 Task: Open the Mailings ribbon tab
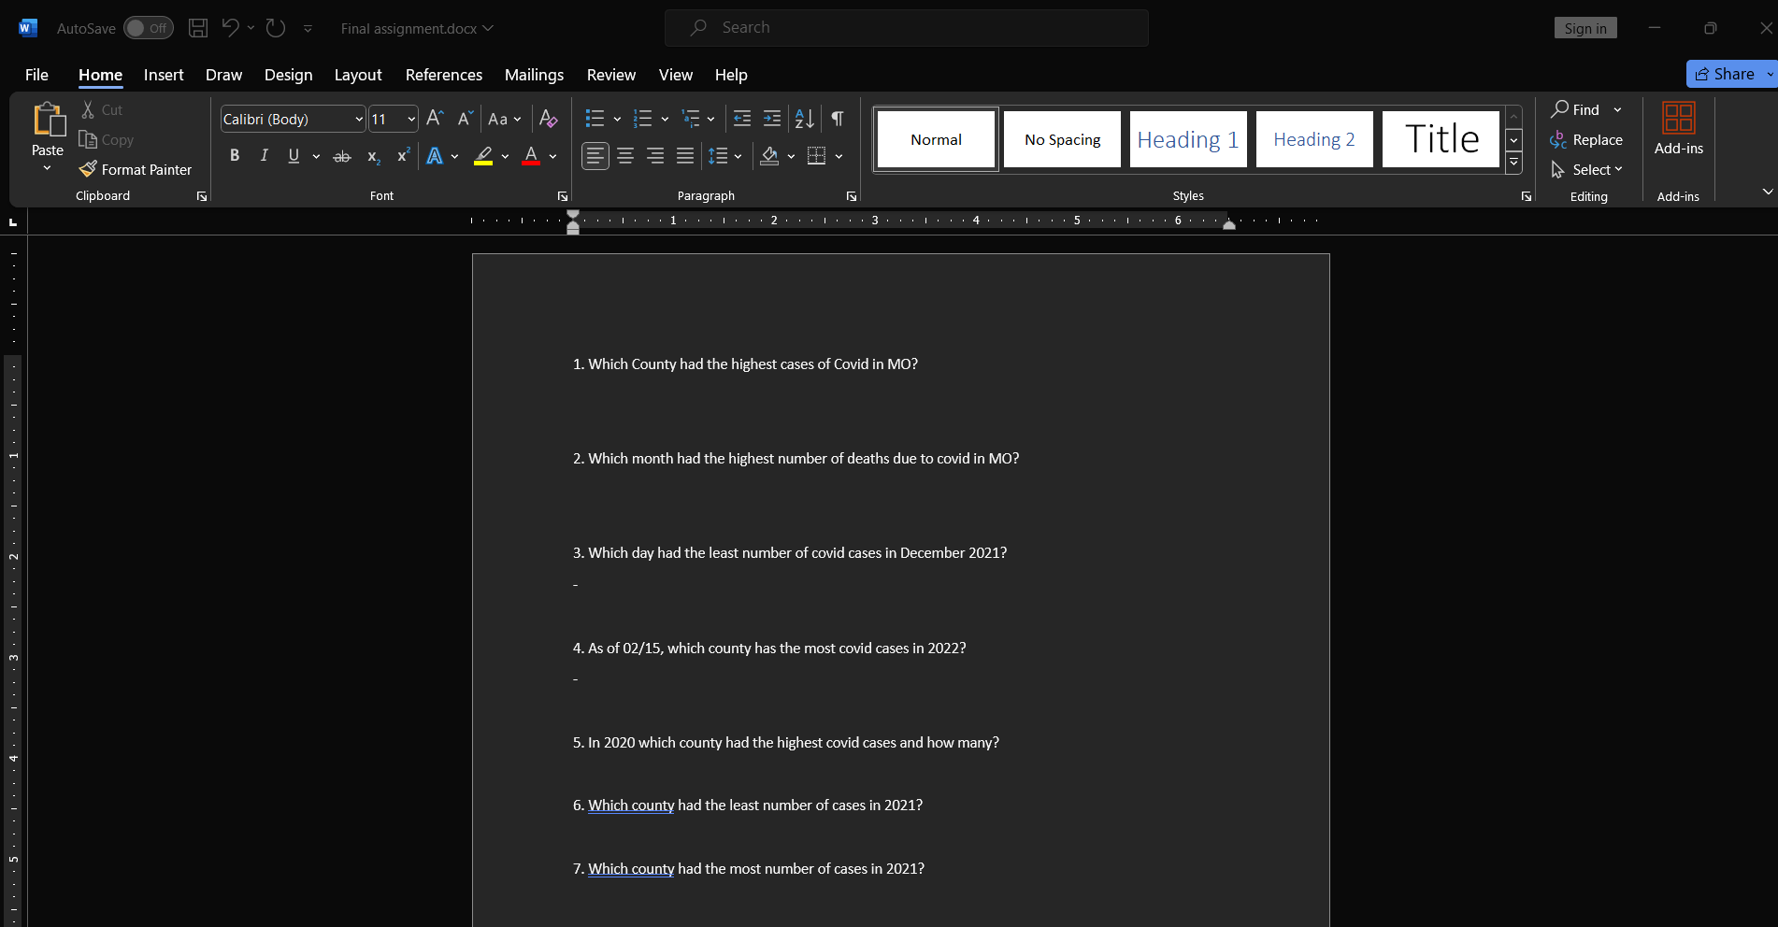pyautogui.click(x=534, y=75)
